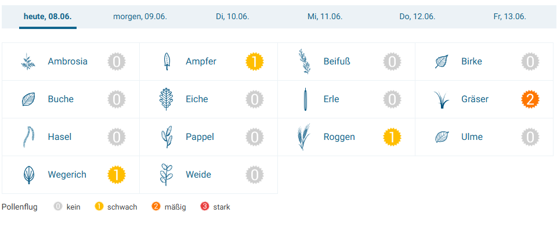Click the Ambrosia plant icon
The height and width of the screenshot is (227, 557).
pyautogui.click(x=28, y=62)
